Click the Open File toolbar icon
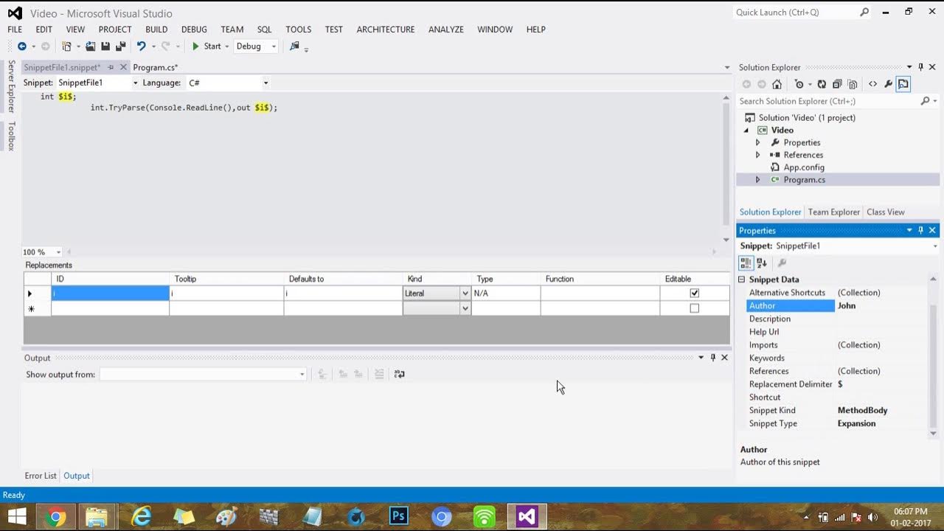 [90, 46]
